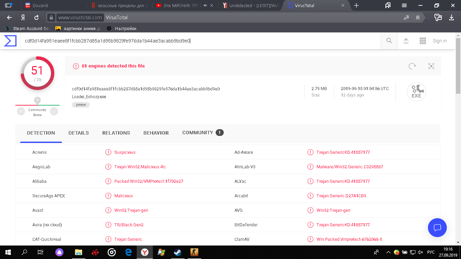The image size is (461, 259).
Task: Click the magnifier search icon in VirusTotal header
Action: [x=389, y=41]
